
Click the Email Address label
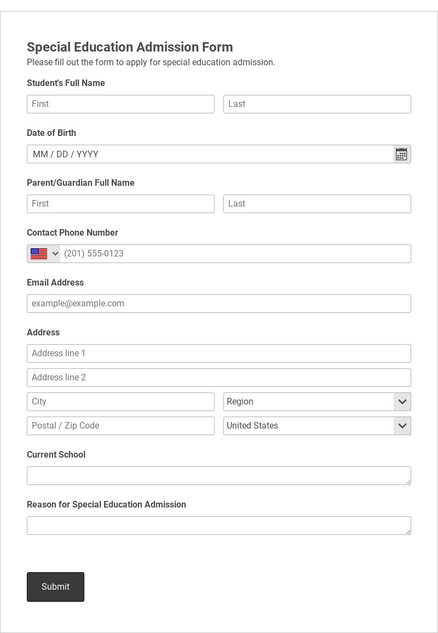(x=55, y=283)
